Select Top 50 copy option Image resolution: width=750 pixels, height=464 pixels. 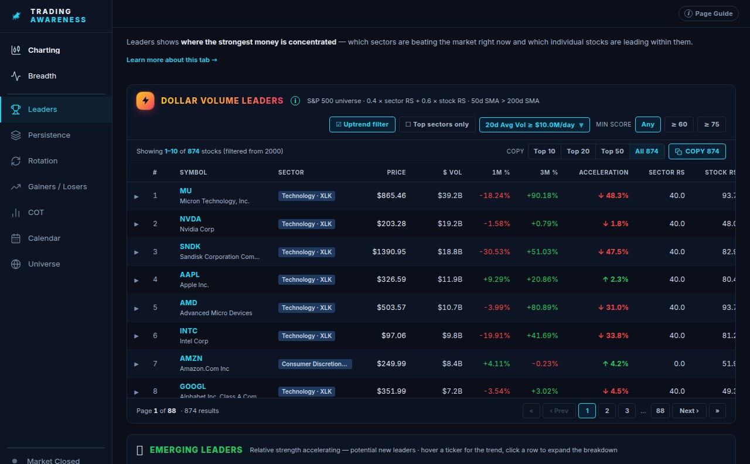pos(612,151)
